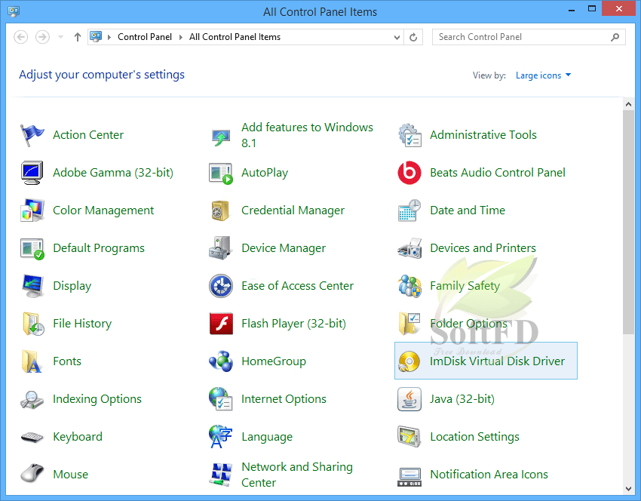Open the Device Manager link
Screen dimensions: 641x501
(284, 248)
